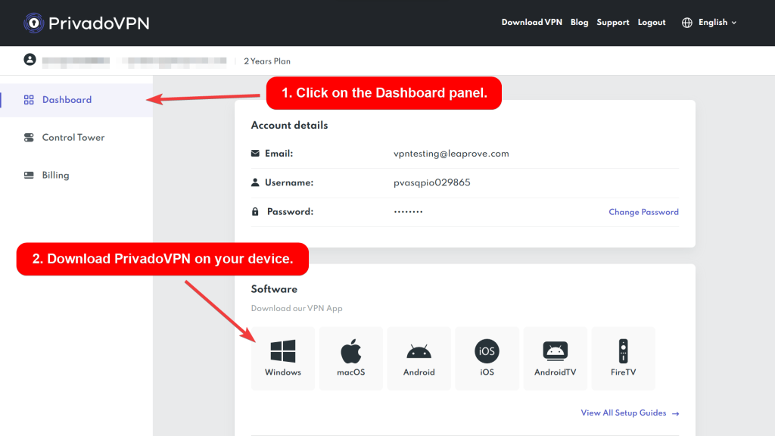Screen dimensions: 775x436
Task: Click the envelope icon beside Email
Action: [255, 153]
